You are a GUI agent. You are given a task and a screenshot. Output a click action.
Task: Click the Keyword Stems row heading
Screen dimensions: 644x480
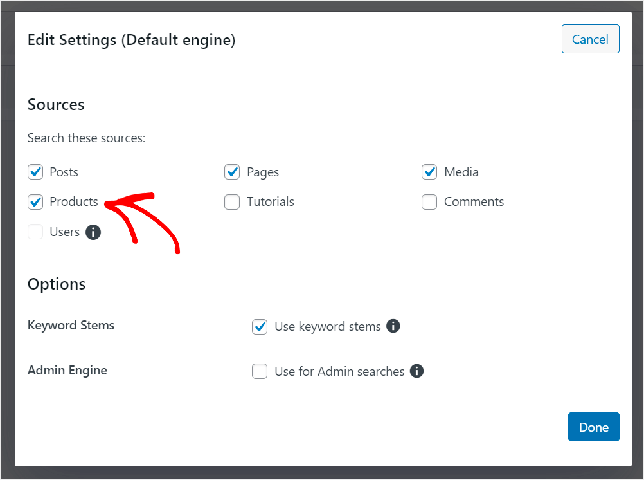(x=71, y=326)
